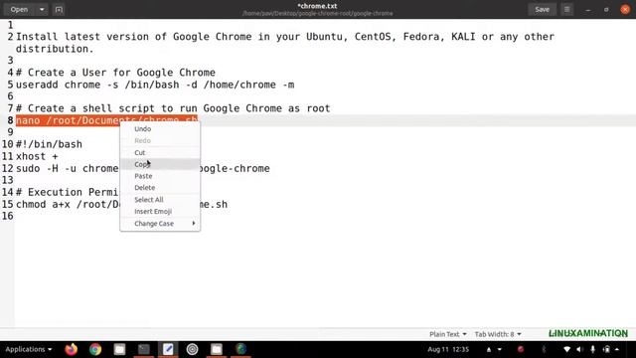Click the Open button in header
Screen dimensions: 636x358
coord(19,9)
